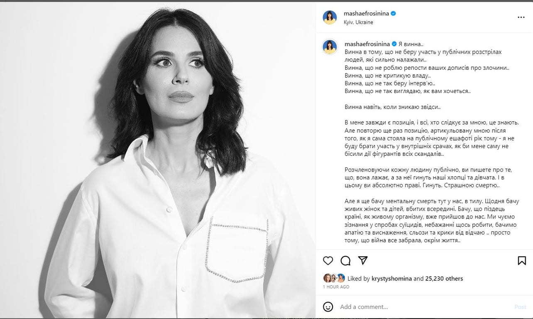Image resolution: width=533 pixels, height=319 pixels.
Task: Click the small avatars of users who liked
Action: tap(334, 278)
